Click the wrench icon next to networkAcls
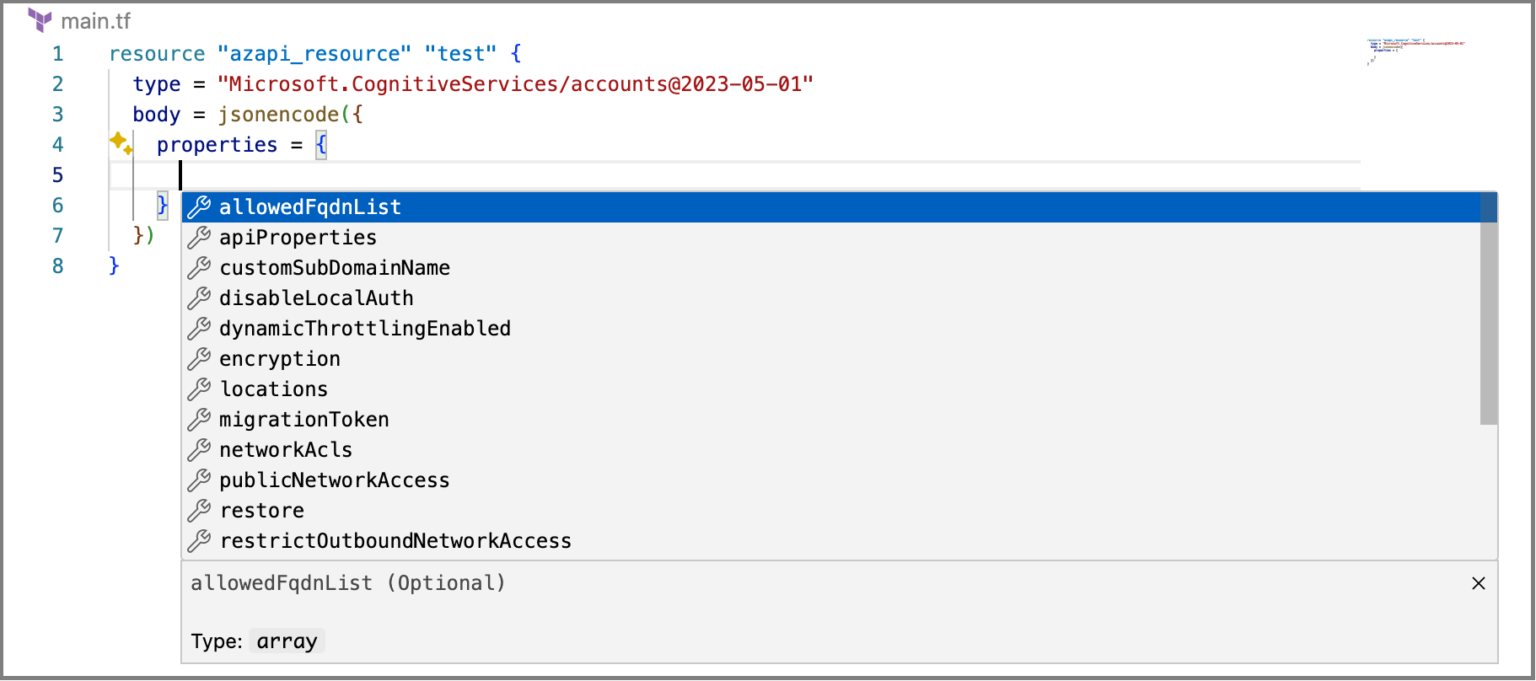Viewport: 1536px width, 681px height. pos(199,449)
